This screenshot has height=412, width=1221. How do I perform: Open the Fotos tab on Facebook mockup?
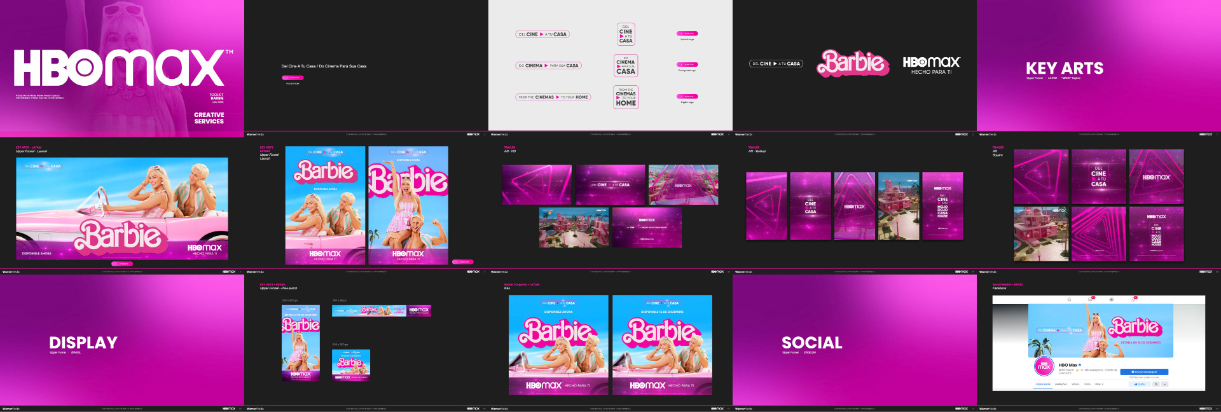point(1087,384)
